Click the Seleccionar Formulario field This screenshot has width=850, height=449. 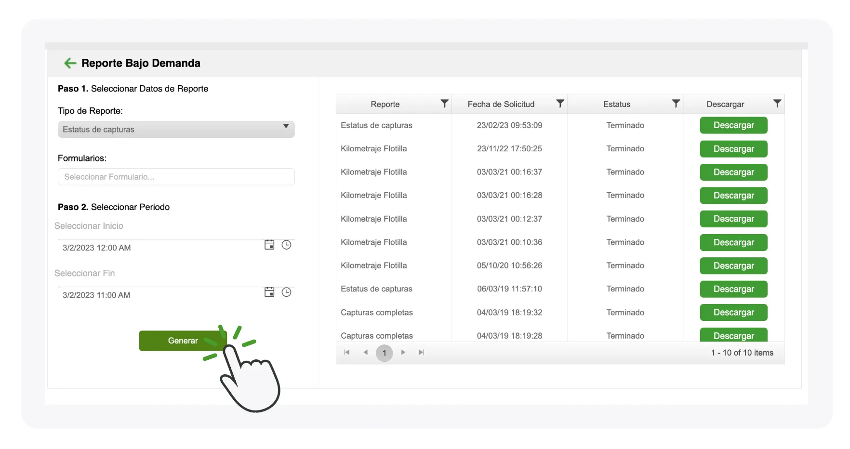pyautogui.click(x=176, y=177)
